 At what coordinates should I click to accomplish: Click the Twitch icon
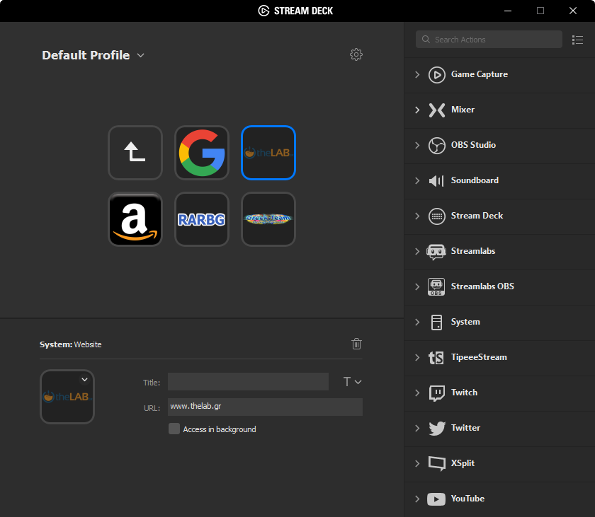tap(437, 393)
